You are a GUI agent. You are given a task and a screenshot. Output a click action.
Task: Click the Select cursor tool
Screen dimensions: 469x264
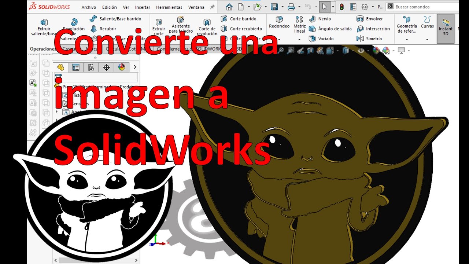[x=324, y=7]
